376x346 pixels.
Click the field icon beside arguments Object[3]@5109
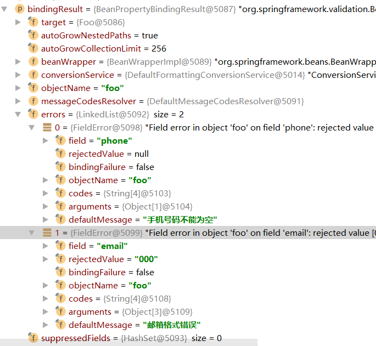61,311
